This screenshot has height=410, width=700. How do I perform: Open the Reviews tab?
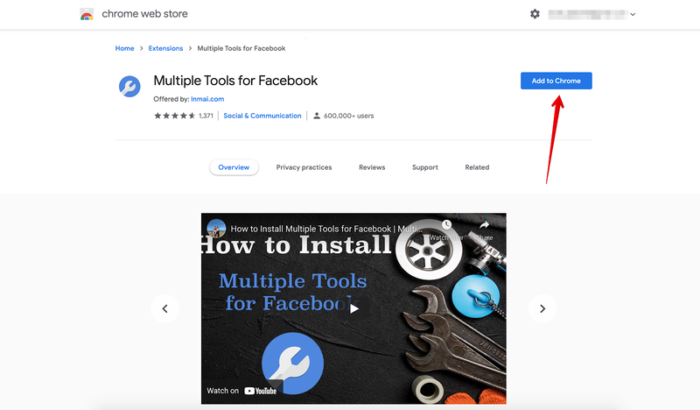tap(372, 167)
